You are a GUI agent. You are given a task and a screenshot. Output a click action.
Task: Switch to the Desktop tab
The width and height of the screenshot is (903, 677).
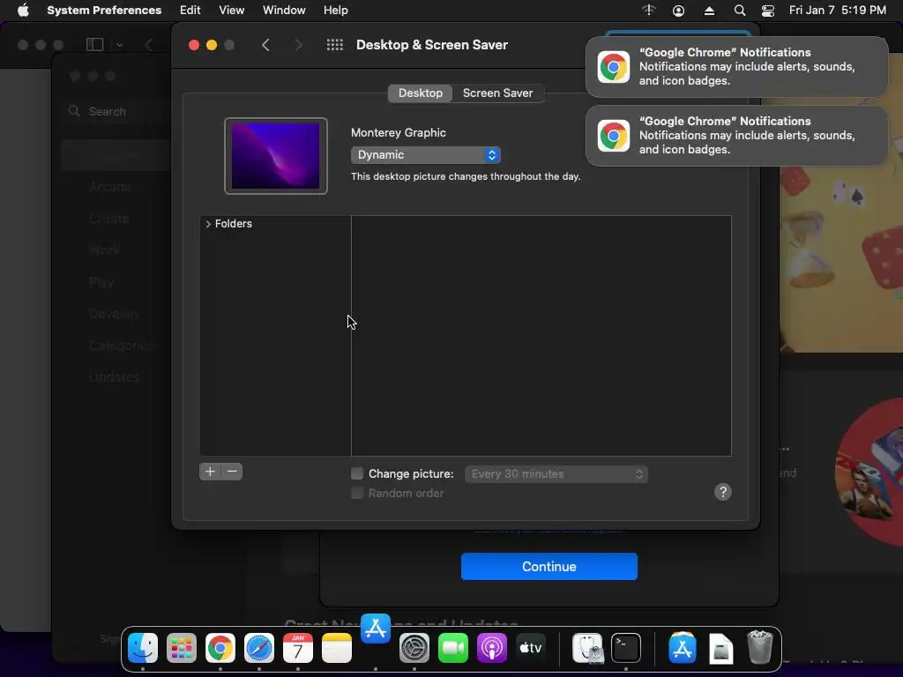pyautogui.click(x=421, y=93)
